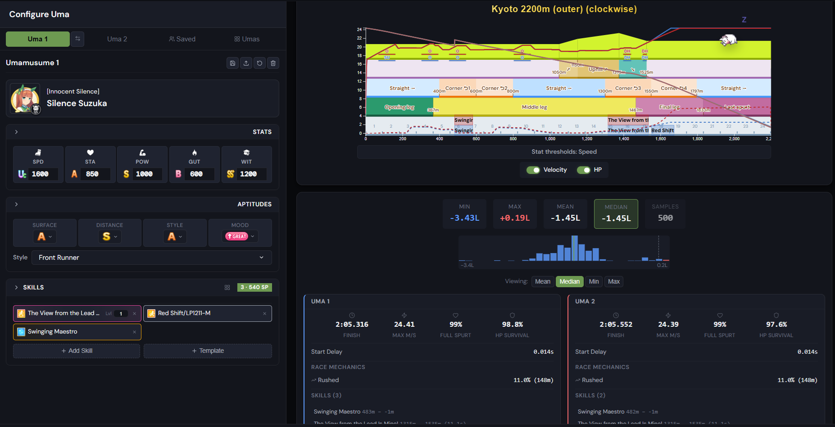
Task: Open the Style Front Runner dropdown
Action: [152, 258]
